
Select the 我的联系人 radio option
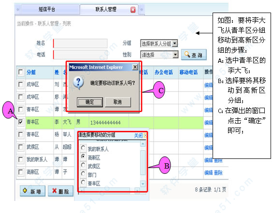83,148
